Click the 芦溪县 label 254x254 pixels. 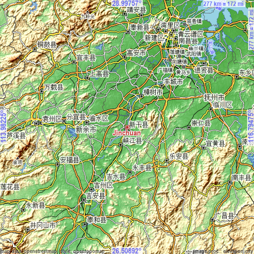(x=16, y=135)
